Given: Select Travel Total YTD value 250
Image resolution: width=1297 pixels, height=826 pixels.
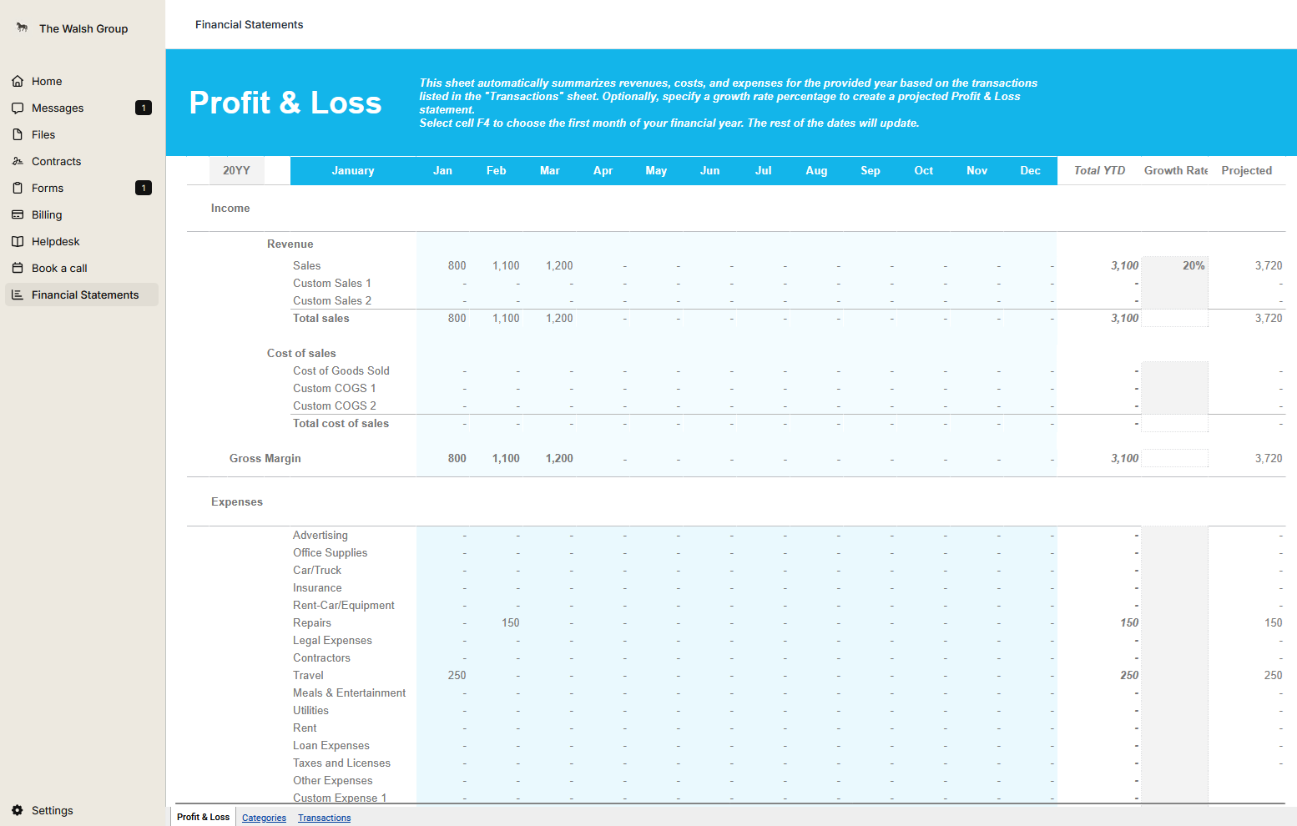Looking at the screenshot, I should pos(1129,675).
